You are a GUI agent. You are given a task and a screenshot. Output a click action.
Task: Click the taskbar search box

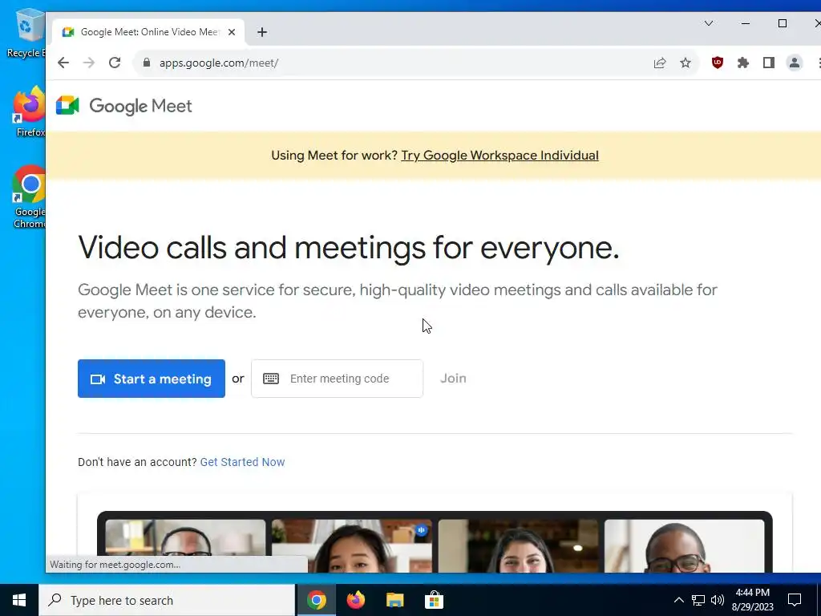point(167,600)
